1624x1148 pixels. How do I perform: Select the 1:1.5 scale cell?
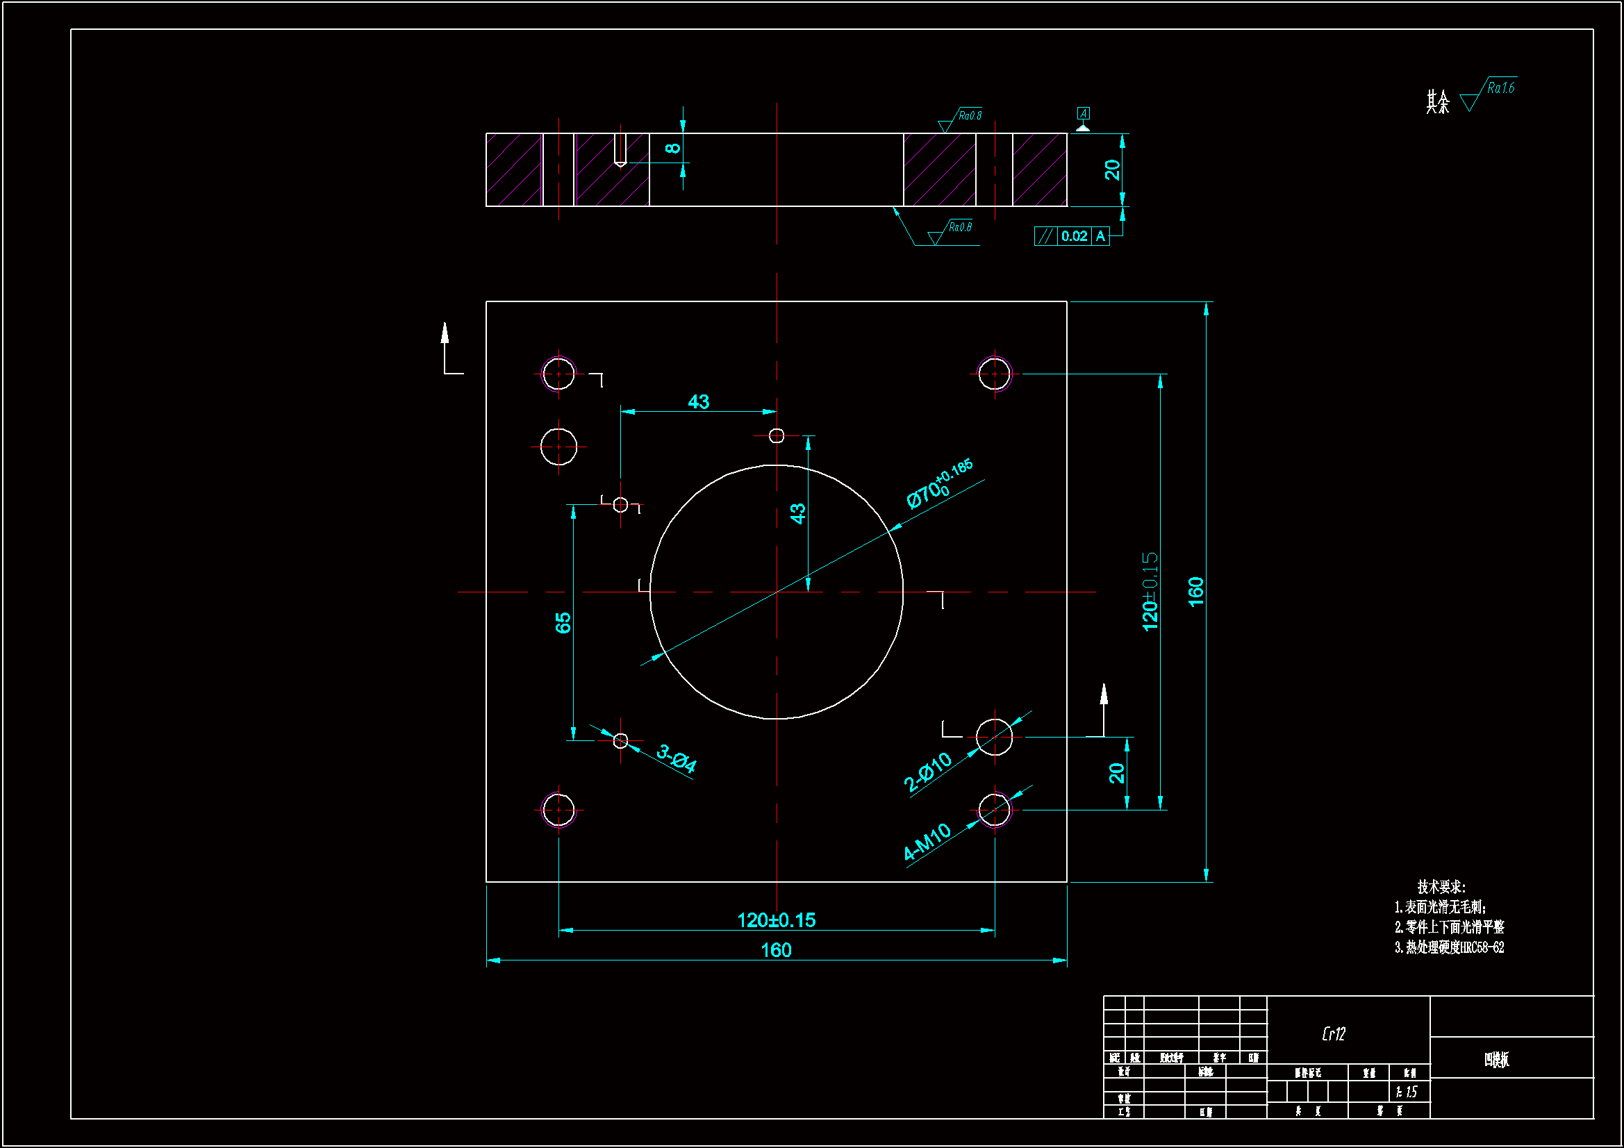pos(1406,1092)
